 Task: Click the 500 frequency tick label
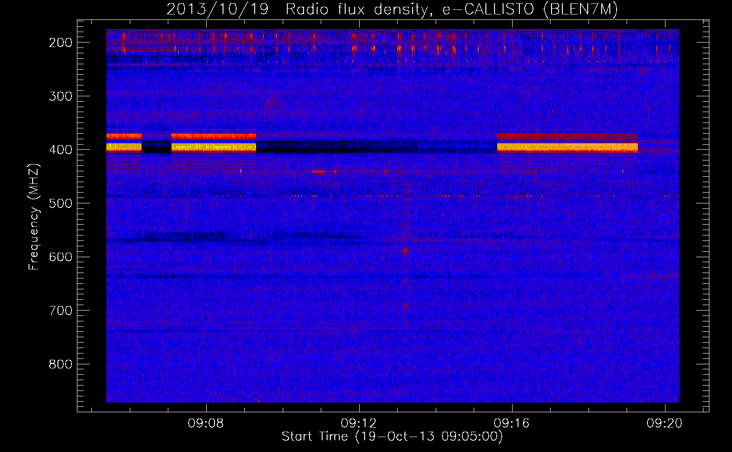coord(60,203)
